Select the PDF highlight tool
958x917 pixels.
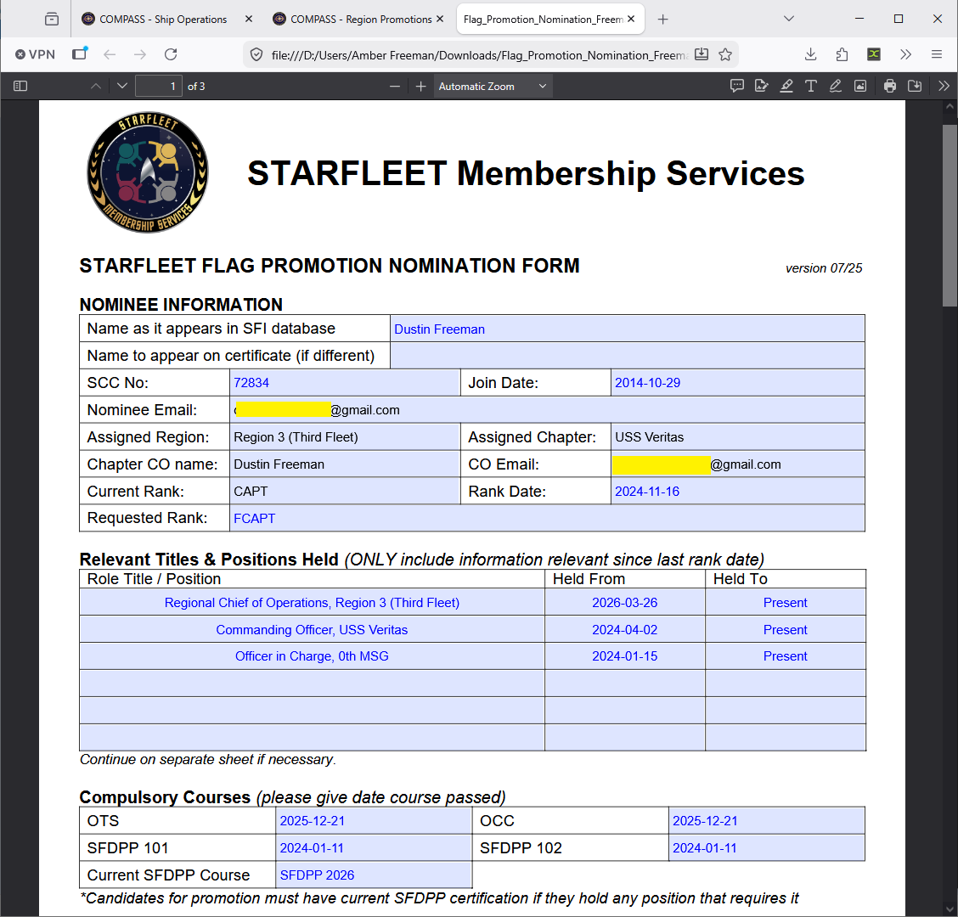click(786, 86)
